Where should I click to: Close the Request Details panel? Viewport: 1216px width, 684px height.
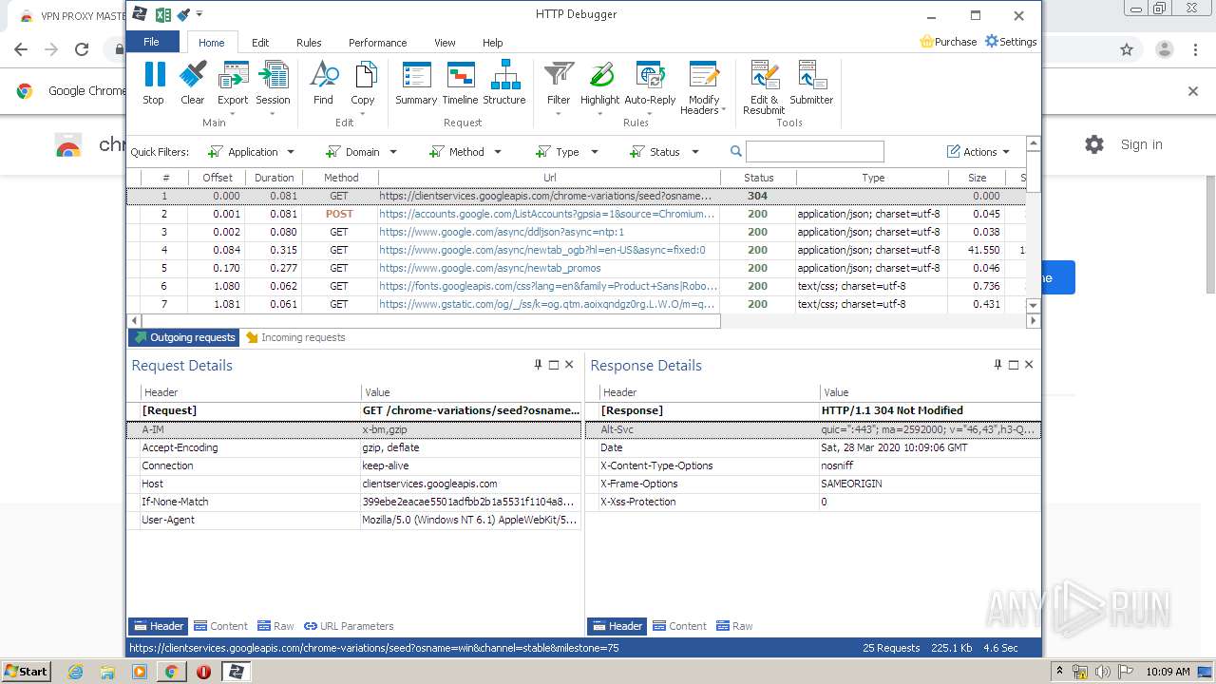tap(569, 365)
